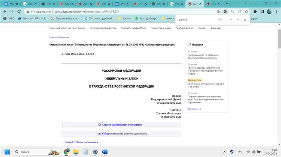Click the taskbar 'Поиск' search box
281x157 pixels.
(37, 152)
